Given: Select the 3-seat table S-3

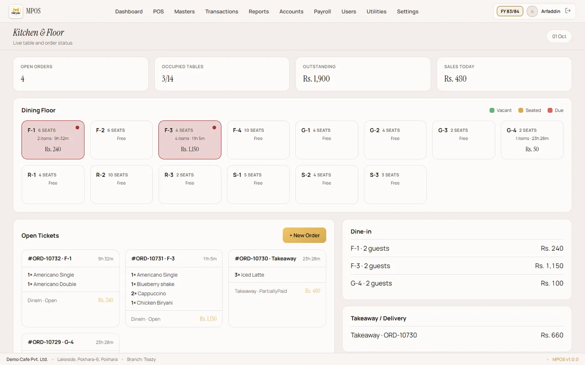Looking at the screenshot, I should pyautogui.click(x=395, y=184).
